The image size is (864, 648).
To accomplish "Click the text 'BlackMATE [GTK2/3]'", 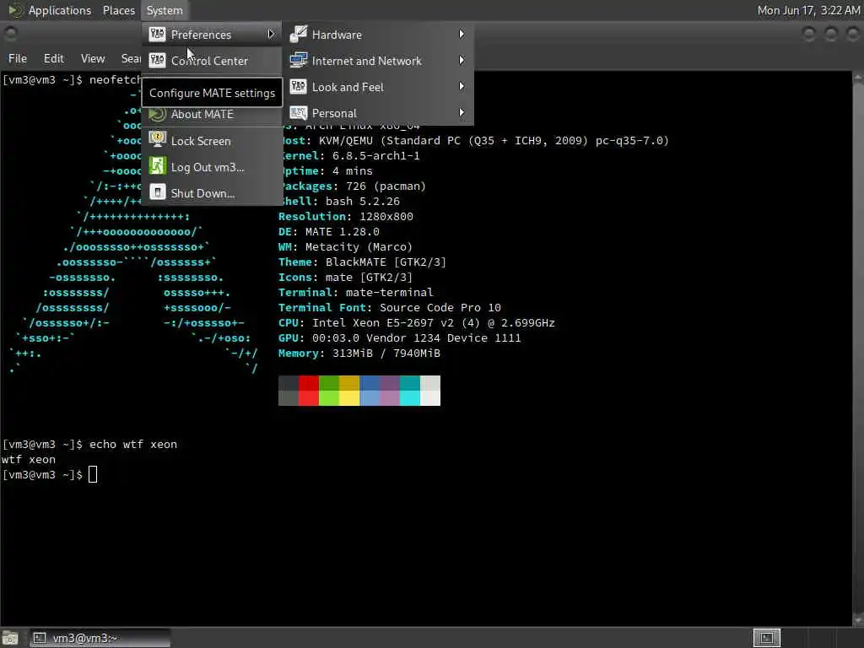I will [x=386, y=262].
